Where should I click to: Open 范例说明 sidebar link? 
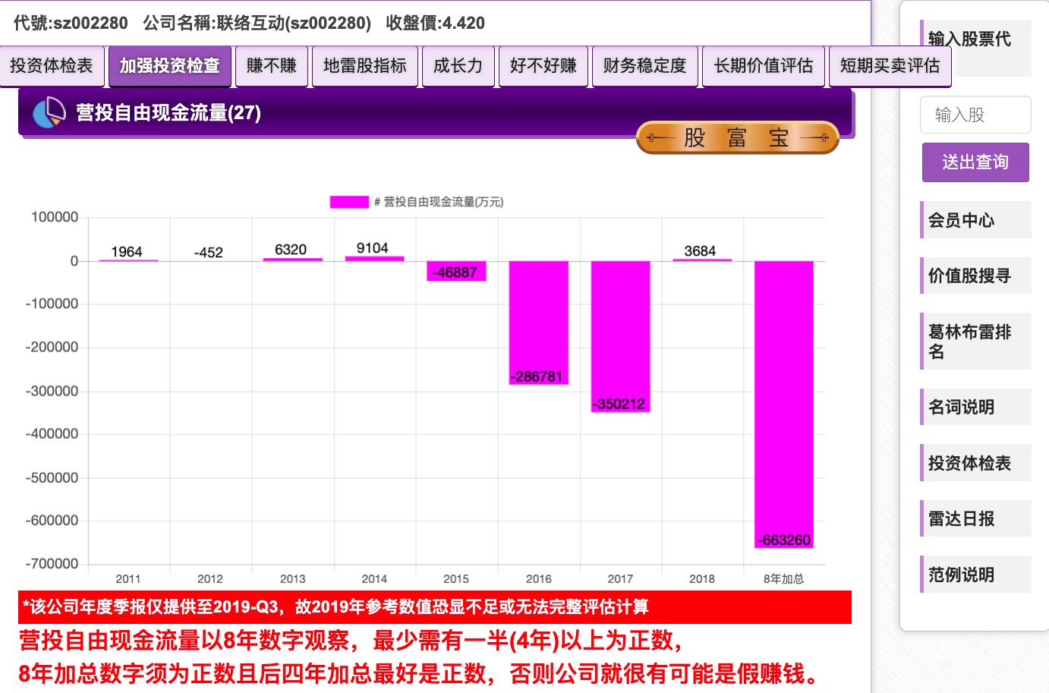pos(975,575)
